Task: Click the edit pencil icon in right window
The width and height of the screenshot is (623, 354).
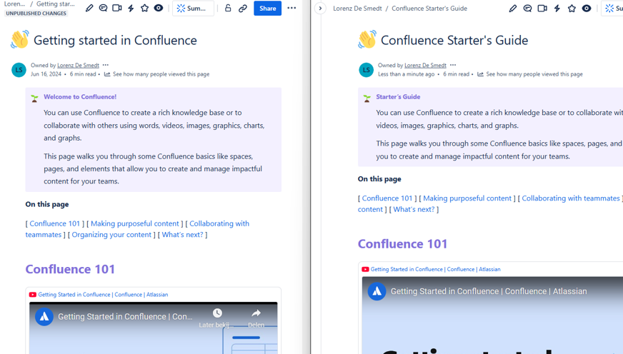Action: click(513, 9)
